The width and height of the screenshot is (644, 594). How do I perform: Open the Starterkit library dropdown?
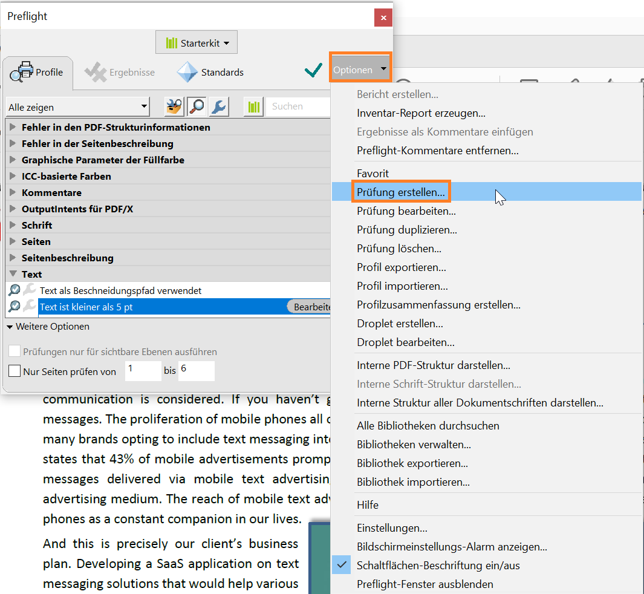pos(197,43)
